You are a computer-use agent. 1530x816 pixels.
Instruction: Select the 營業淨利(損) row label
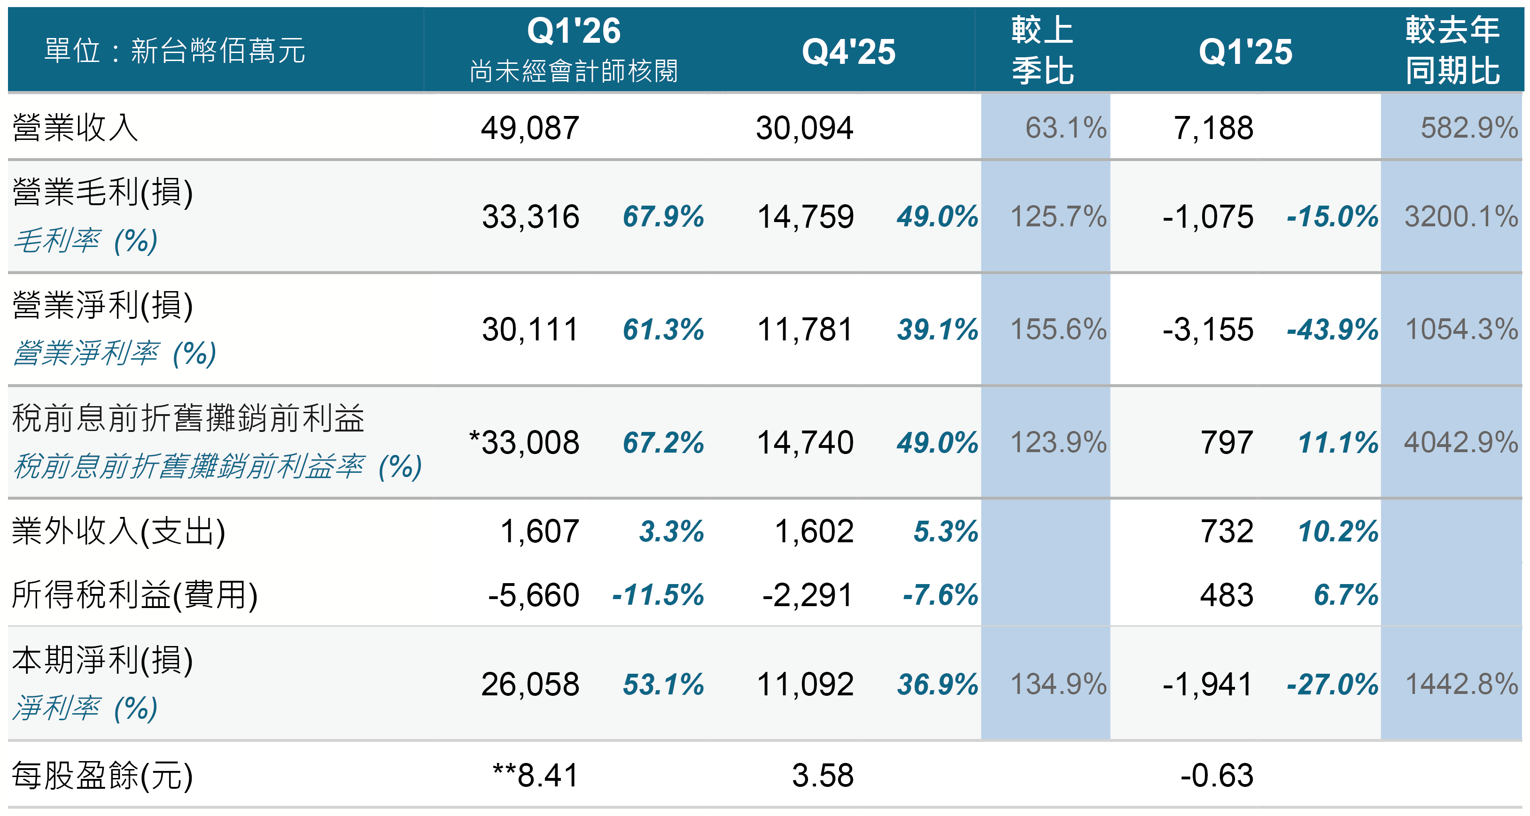pos(103,305)
